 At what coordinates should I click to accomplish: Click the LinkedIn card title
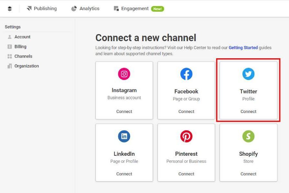124,154
